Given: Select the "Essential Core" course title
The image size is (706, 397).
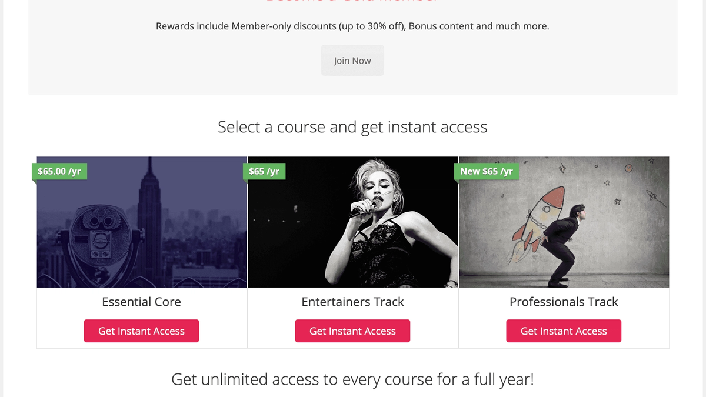Looking at the screenshot, I should (x=141, y=302).
